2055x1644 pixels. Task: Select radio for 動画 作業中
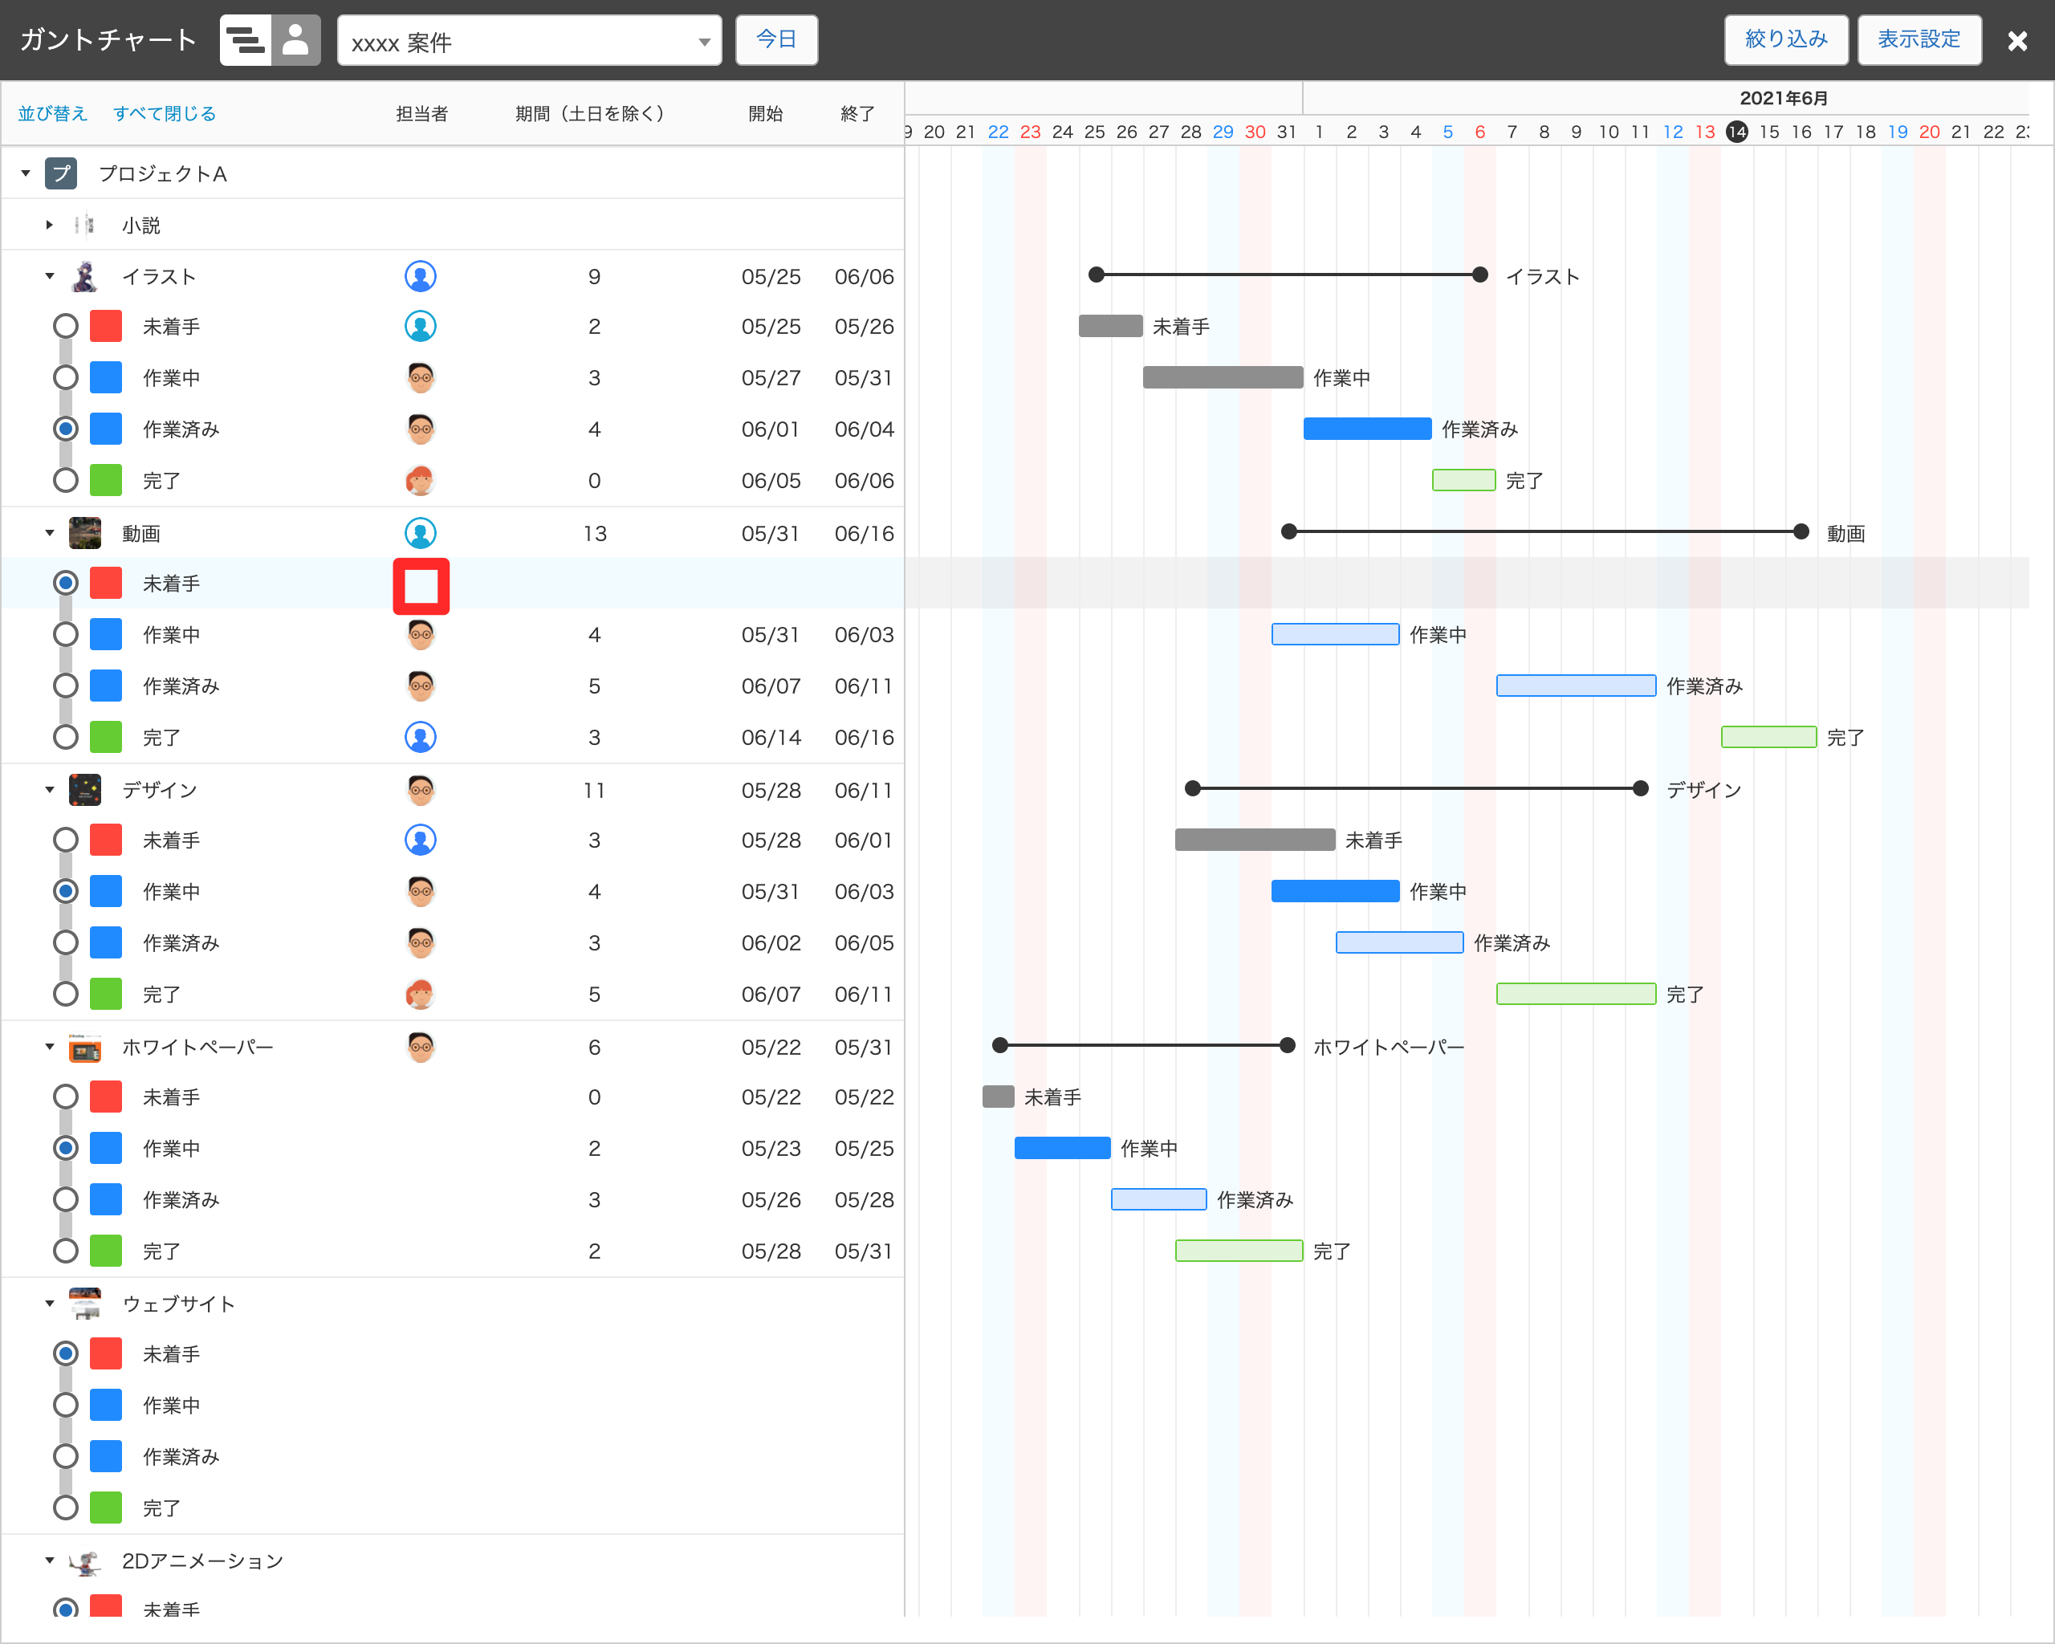[x=66, y=635]
